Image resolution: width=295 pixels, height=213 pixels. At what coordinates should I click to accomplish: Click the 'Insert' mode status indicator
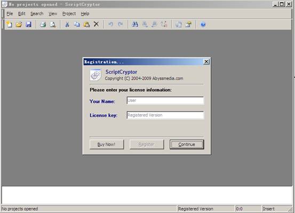[x=269, y=209]
